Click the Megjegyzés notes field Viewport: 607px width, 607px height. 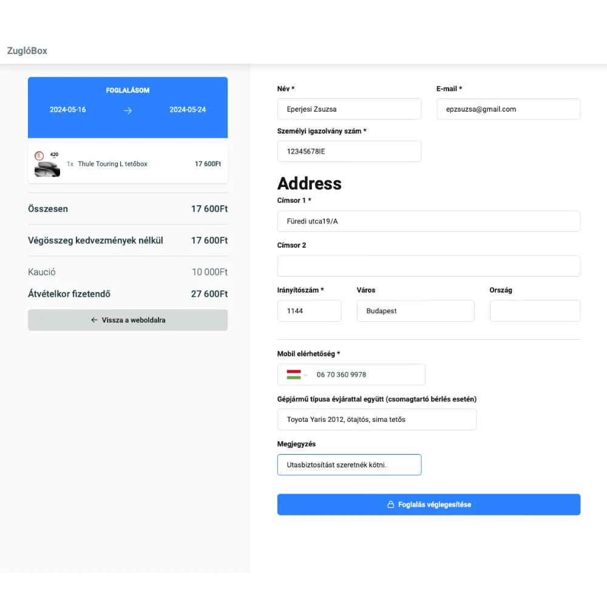[349, 465]
